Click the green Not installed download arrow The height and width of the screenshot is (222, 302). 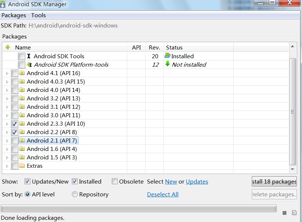click(x=167, y=64)
